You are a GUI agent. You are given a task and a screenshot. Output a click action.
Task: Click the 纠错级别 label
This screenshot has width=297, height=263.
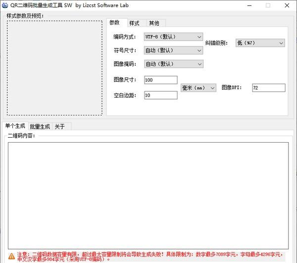[x=216, y=43]
